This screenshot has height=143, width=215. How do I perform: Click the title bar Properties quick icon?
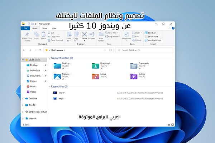pyautogui.click(x=29, y=24)
